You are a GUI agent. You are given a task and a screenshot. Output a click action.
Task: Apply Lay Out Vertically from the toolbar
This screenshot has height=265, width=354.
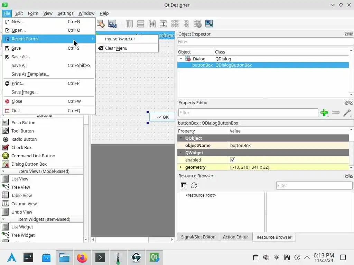click(x=141, y=24)
